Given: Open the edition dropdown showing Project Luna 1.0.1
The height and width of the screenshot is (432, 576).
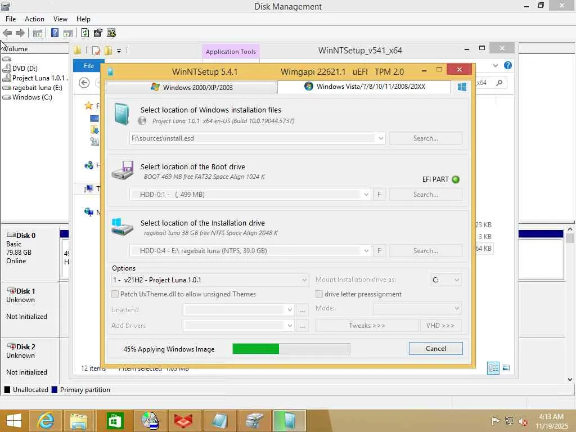Looking at the screenshot, I should click(x=210, y=280).
